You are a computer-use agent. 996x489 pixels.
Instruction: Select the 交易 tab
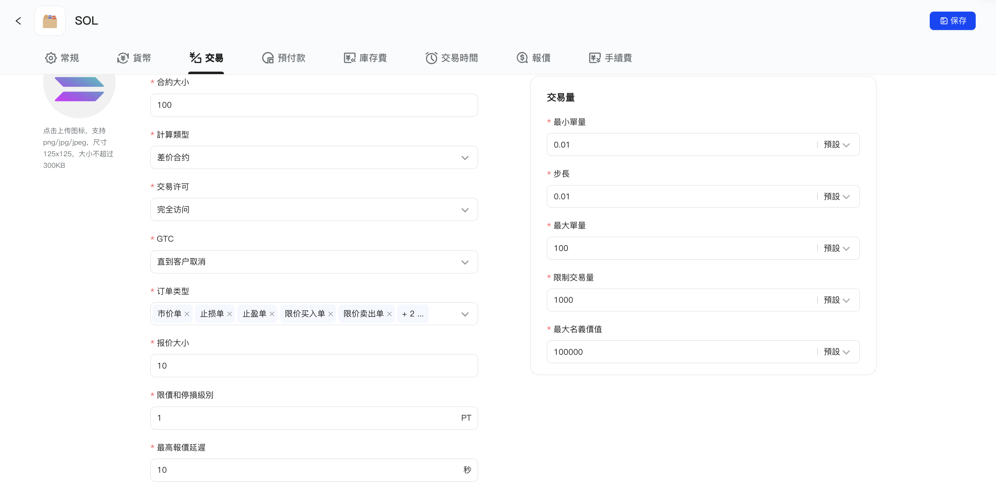pyautogui.click(x=206, y=58)
